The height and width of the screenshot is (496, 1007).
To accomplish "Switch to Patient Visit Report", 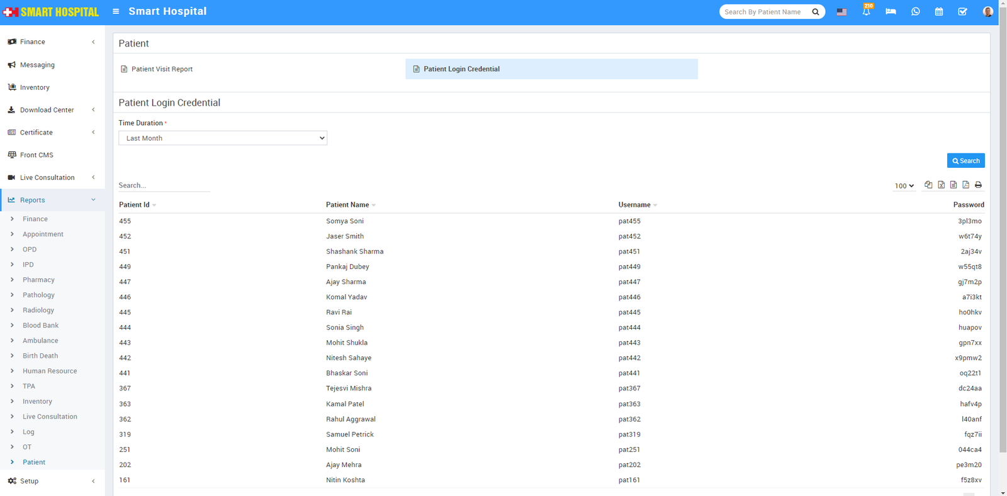I will click(x=162, y=69).
